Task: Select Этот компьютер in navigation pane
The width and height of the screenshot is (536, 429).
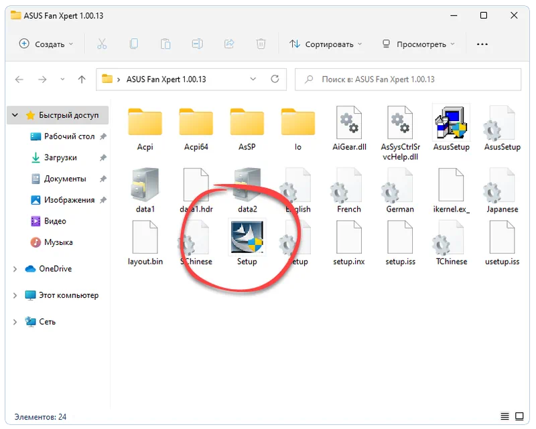Action: pos(62,295)
